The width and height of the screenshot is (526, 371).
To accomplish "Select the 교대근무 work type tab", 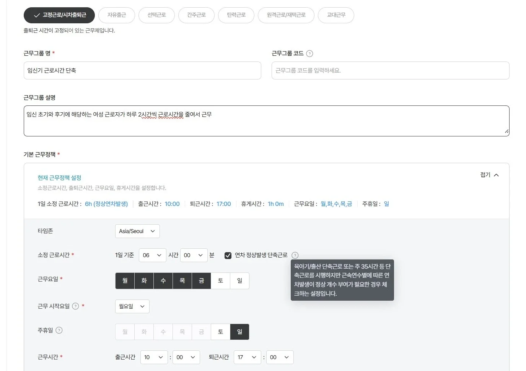I will [336, 15].
